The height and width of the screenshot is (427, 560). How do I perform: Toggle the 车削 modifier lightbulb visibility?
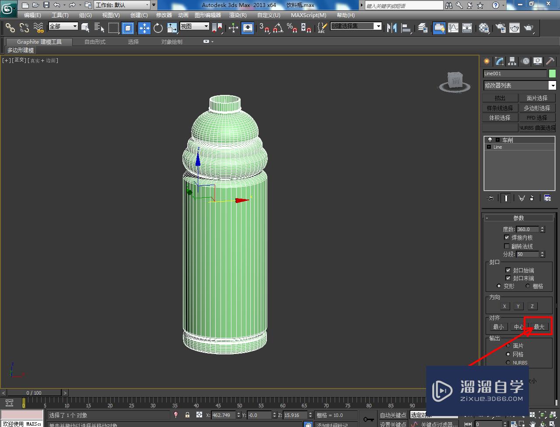coord(490,140)
